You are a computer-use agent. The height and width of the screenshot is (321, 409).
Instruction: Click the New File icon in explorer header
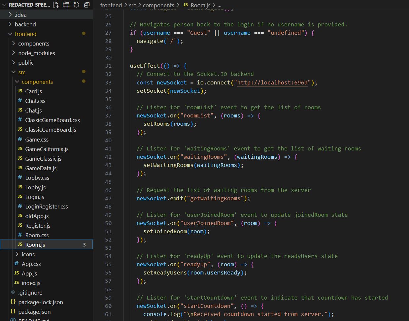tap(56, 5)
